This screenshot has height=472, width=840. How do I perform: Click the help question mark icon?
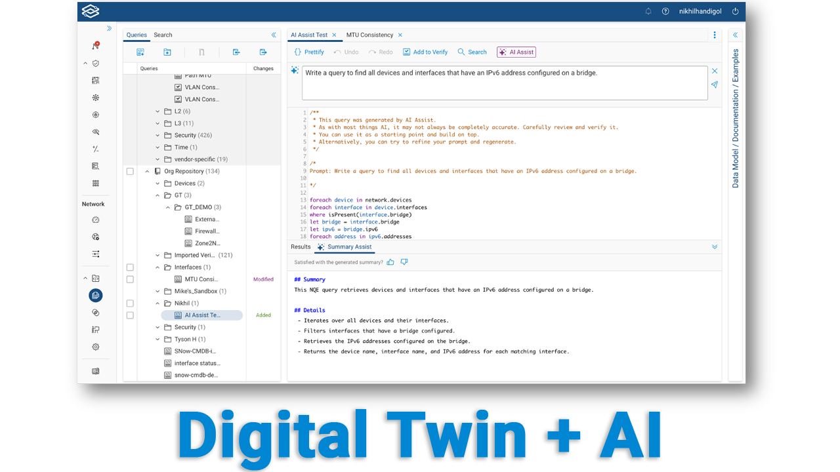[x=665, y=12]
